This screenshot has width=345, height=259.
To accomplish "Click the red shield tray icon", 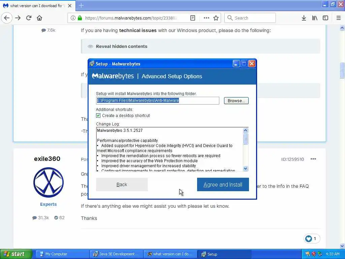I will tap(314, 254).
